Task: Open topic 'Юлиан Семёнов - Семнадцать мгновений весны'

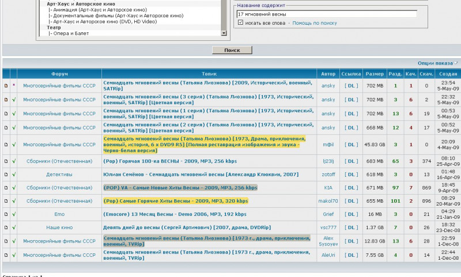Action: point(201,174)
